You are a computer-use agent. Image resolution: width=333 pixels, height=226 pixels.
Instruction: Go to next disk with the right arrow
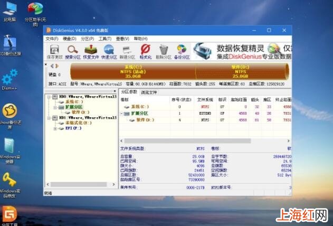pos(57,66)
